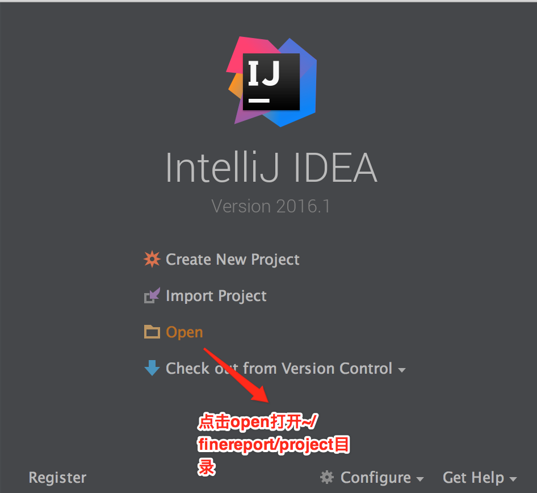Click the IntelliJ IDEA IJ logo
Image resolution: width=537 pixels, height=493 pixels.
coord(271,82)
